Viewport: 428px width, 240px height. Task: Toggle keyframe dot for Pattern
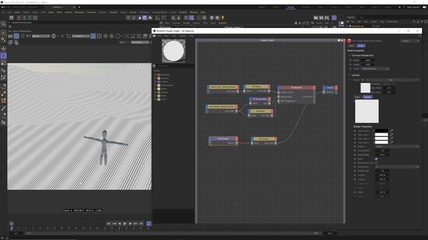(355, 147)
